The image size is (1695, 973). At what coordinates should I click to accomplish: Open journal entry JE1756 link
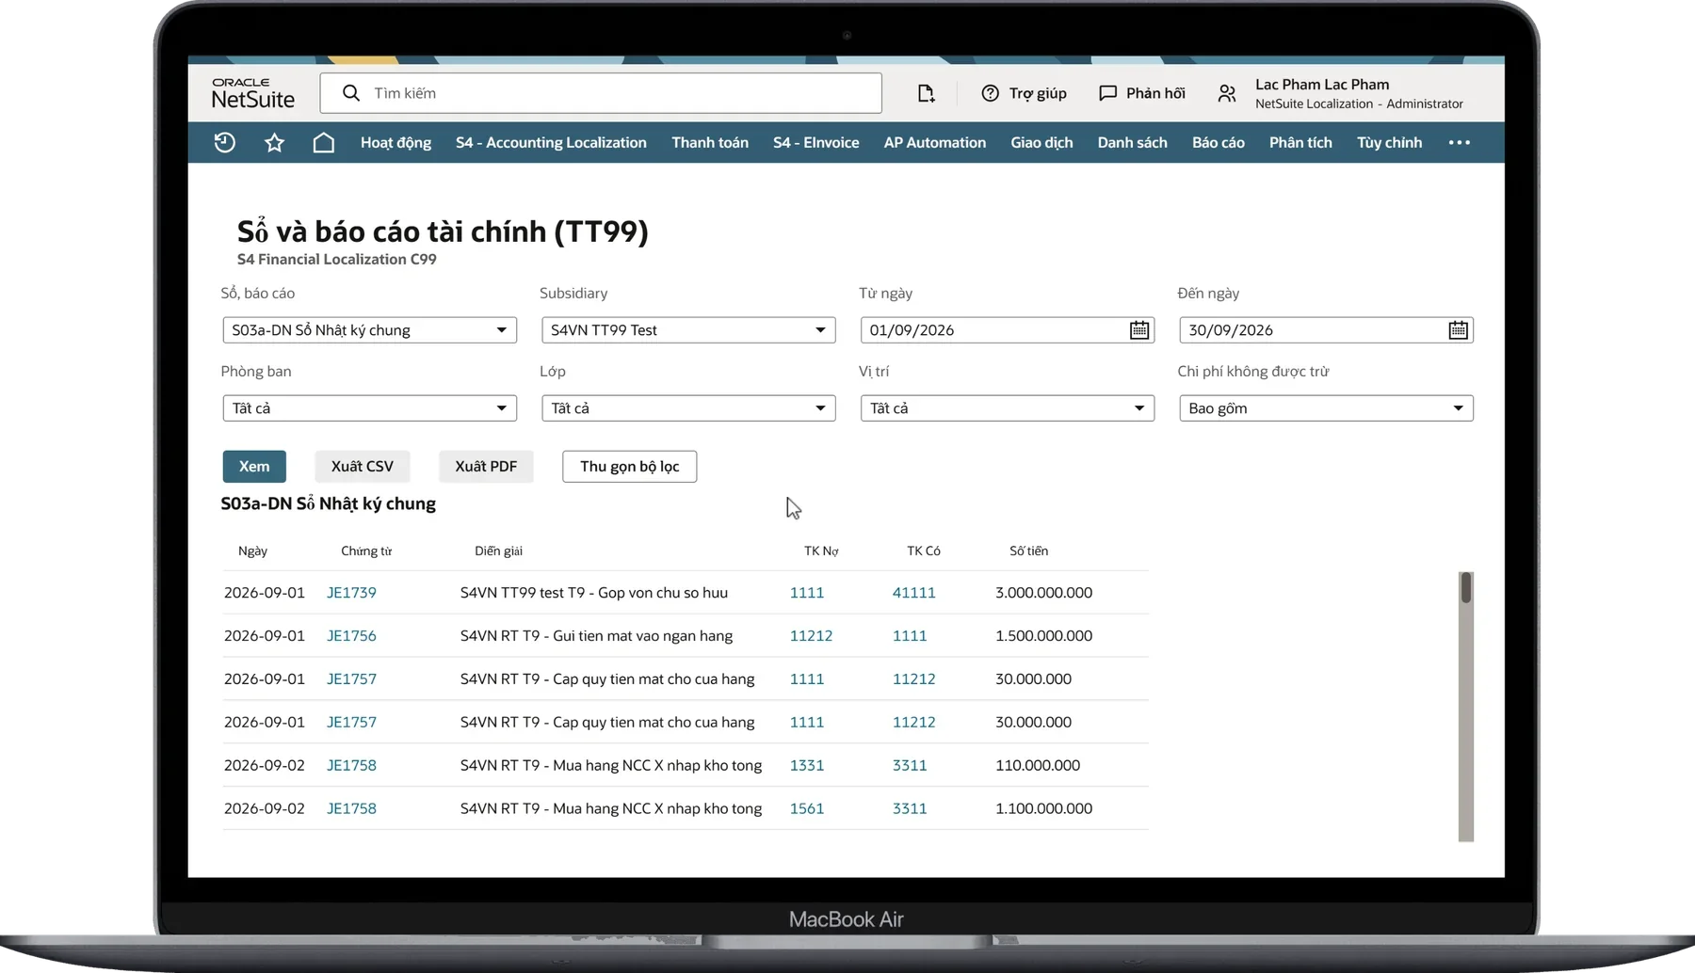tap(351, 636)
